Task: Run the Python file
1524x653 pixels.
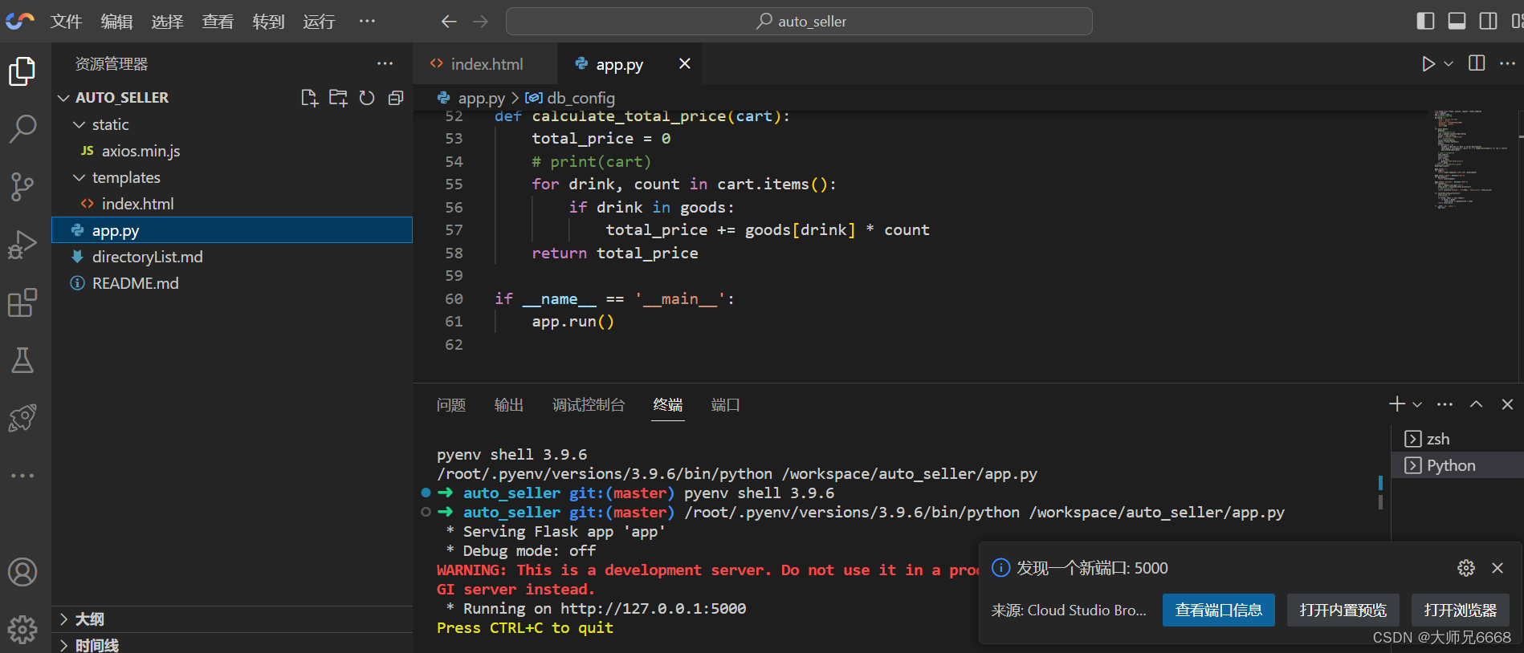Action: tap(1428, 63)
